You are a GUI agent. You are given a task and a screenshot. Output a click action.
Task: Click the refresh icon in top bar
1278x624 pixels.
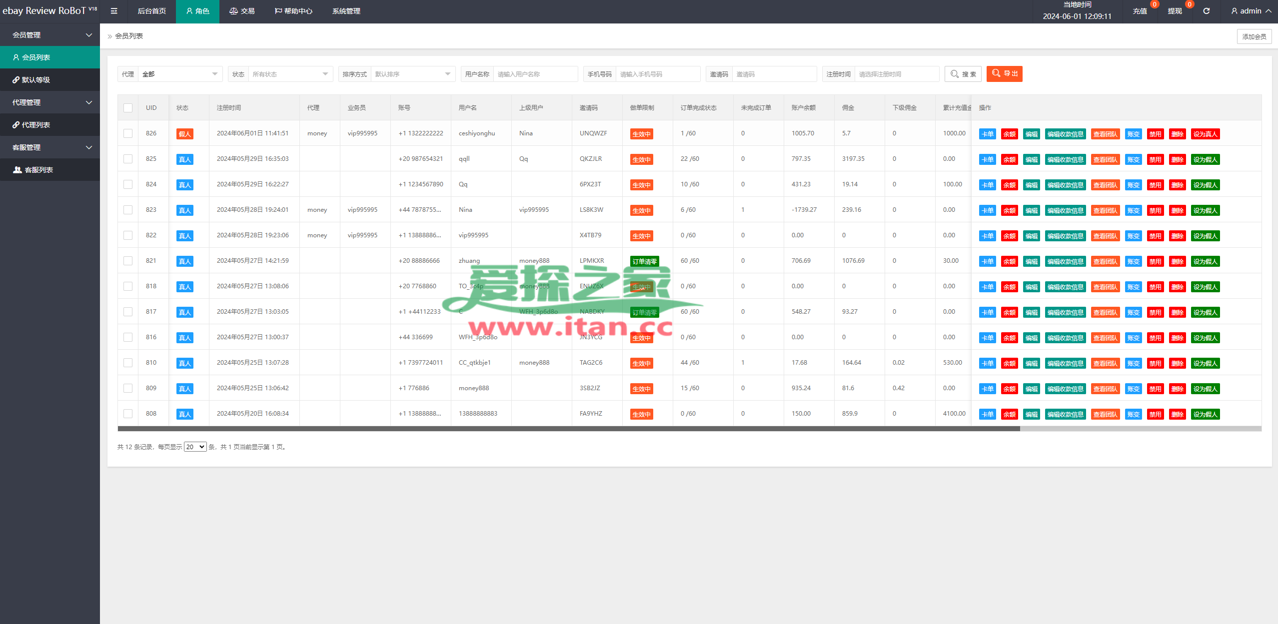(1206, 11)
